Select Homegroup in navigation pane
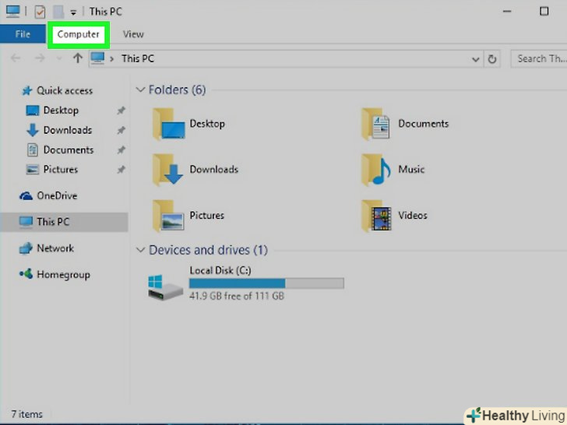The image size is (567, 425). 63,275
